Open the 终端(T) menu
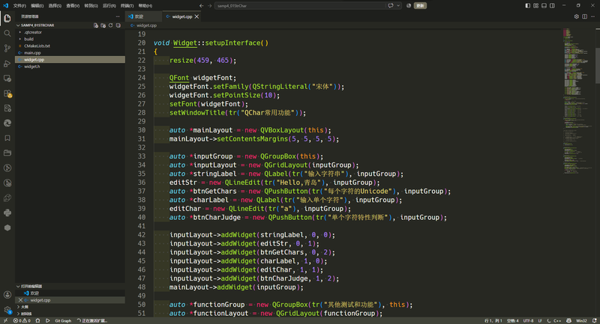This screenshot has width=600, height=324. (x=127, y=6)
